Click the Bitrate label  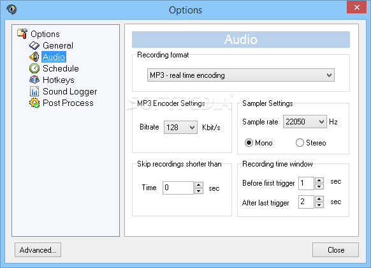click(x=149, y=127)
